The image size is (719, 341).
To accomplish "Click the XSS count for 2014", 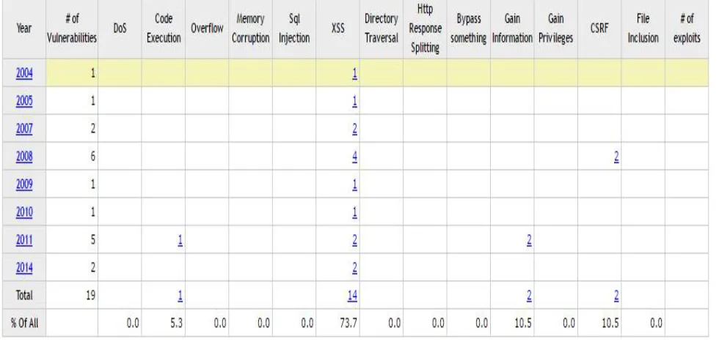I will click(355, 268).
